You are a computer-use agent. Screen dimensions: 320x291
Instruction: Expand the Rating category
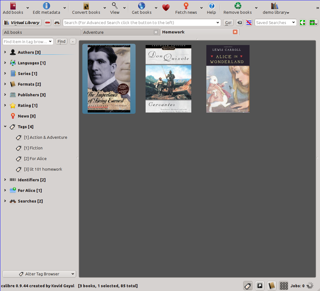5,105
